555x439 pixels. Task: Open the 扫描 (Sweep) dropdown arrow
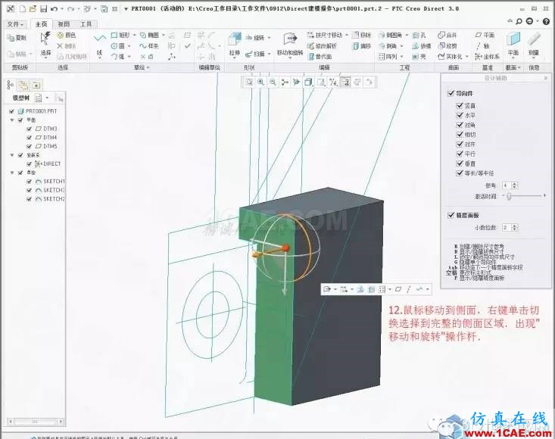click(269, 54)
